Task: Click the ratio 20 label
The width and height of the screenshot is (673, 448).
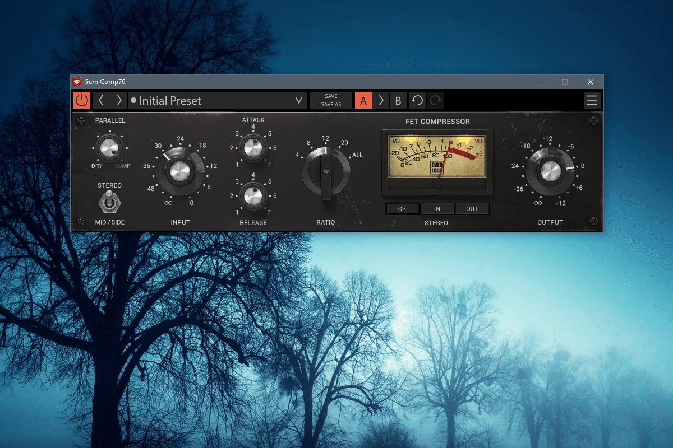Action: pyautogui.click(x=344, y=143)
